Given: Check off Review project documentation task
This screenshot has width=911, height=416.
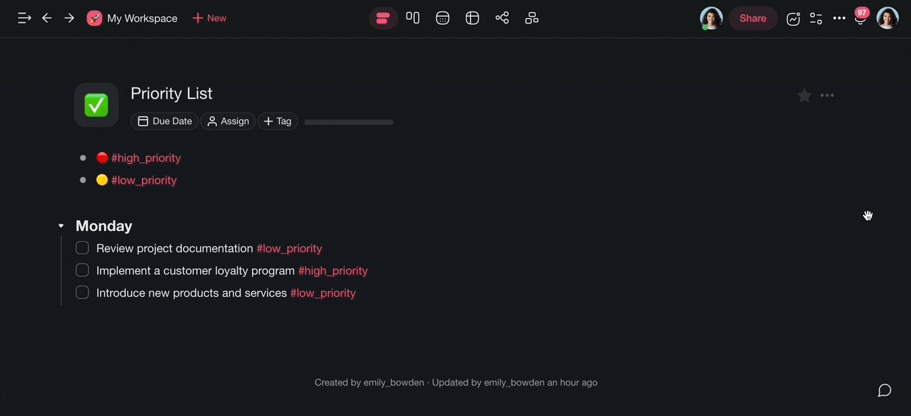Looking at the screenshot, I should click(x=82, y=248).
